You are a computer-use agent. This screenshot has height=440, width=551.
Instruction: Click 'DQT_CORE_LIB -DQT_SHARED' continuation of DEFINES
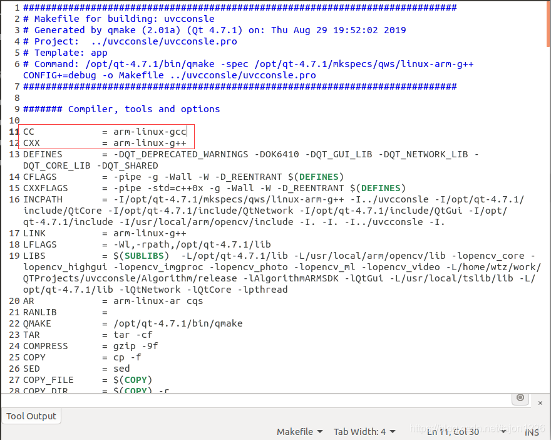pyautogui.click(x=91, y=165)
